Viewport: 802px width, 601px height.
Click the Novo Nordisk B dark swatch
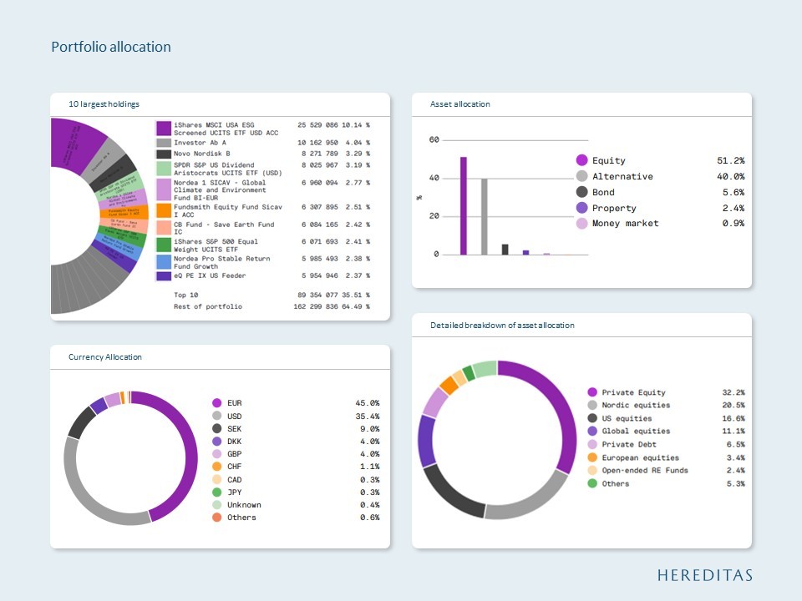164,154
